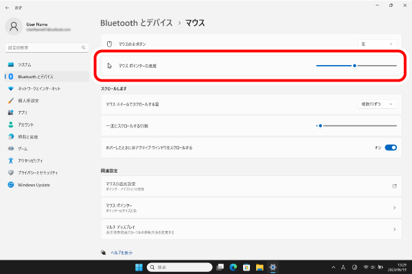Viewport: 412px width, 274px height.
Task: Open mouse wheel scroll amount dropdown
Action: (x=378, y=104)
